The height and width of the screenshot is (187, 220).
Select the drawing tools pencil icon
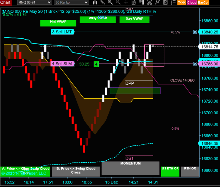point(102,2)
